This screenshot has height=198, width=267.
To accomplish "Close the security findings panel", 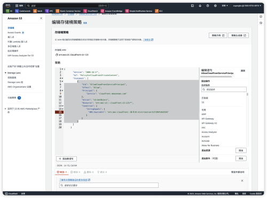I will 242,181.
